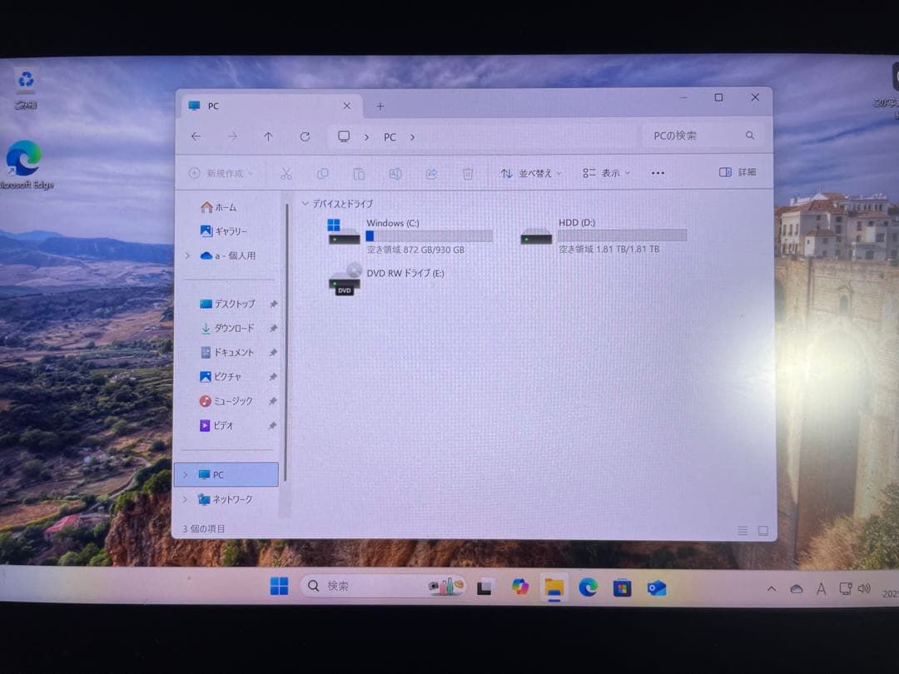Select the Paste icon
Screen dimensions: 899x674
pyautogui.click(x=359, y=173)
